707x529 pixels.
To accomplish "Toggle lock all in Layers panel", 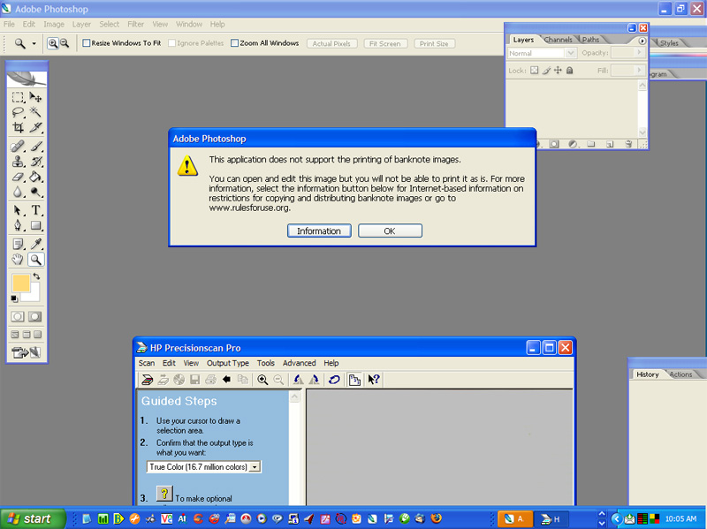I will [x=570, y=71].
